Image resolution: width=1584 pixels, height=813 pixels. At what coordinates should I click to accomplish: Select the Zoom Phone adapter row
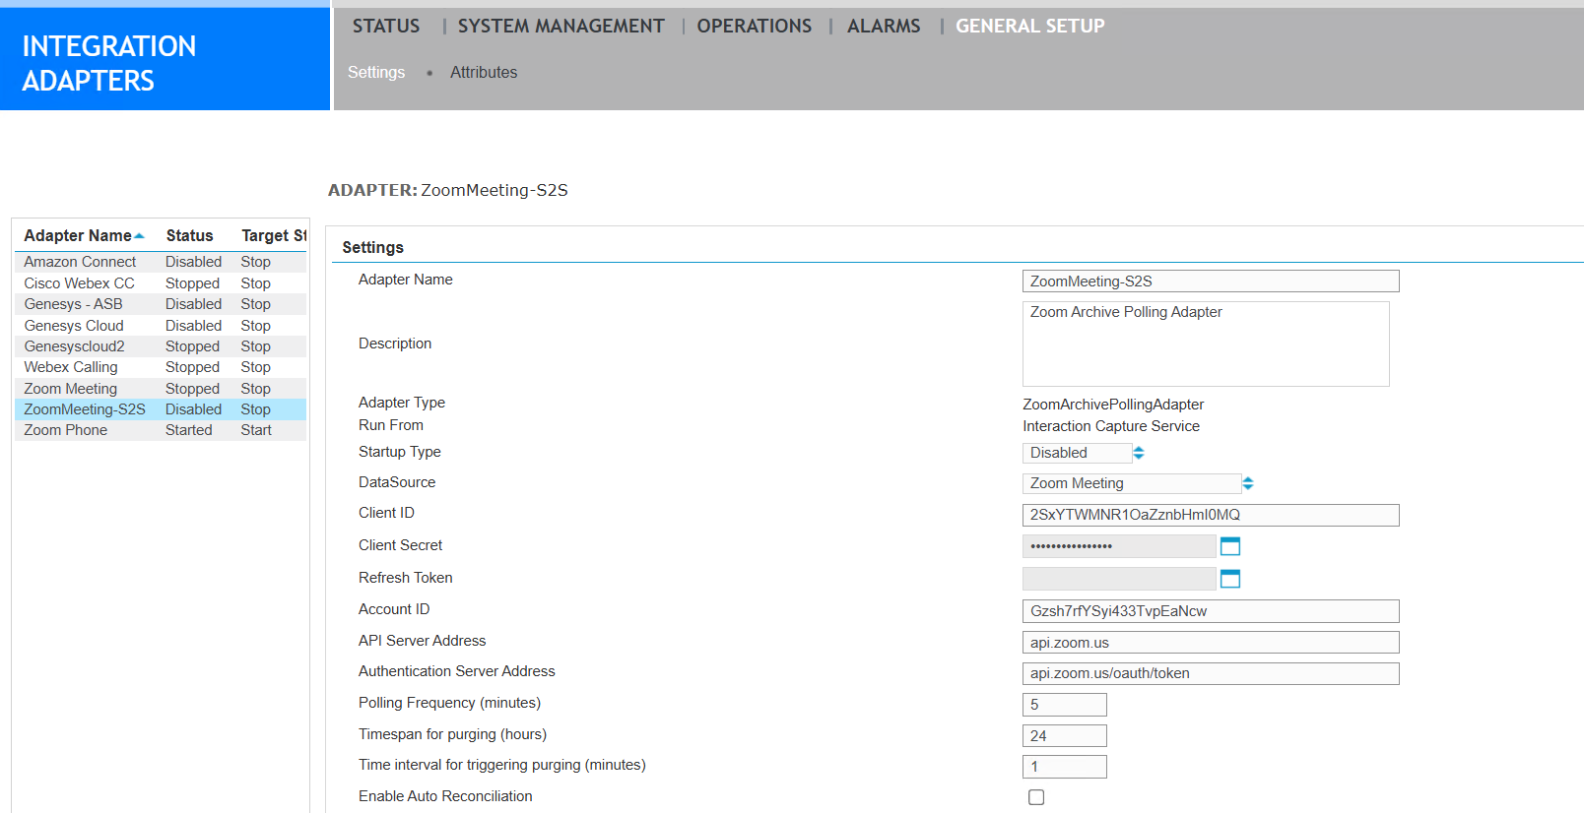tap(66, 430)
